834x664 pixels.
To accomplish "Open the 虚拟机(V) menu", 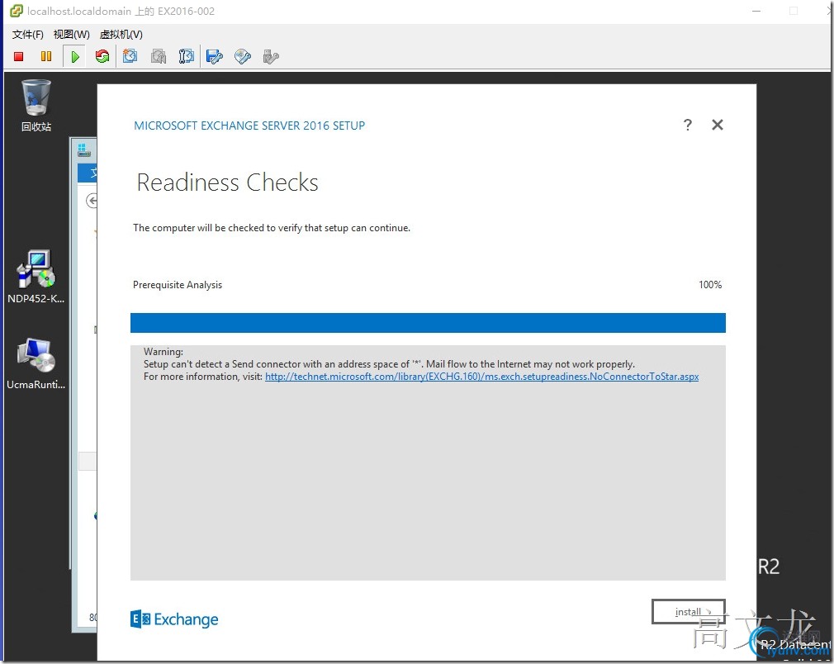I will [x=121, y=35].
